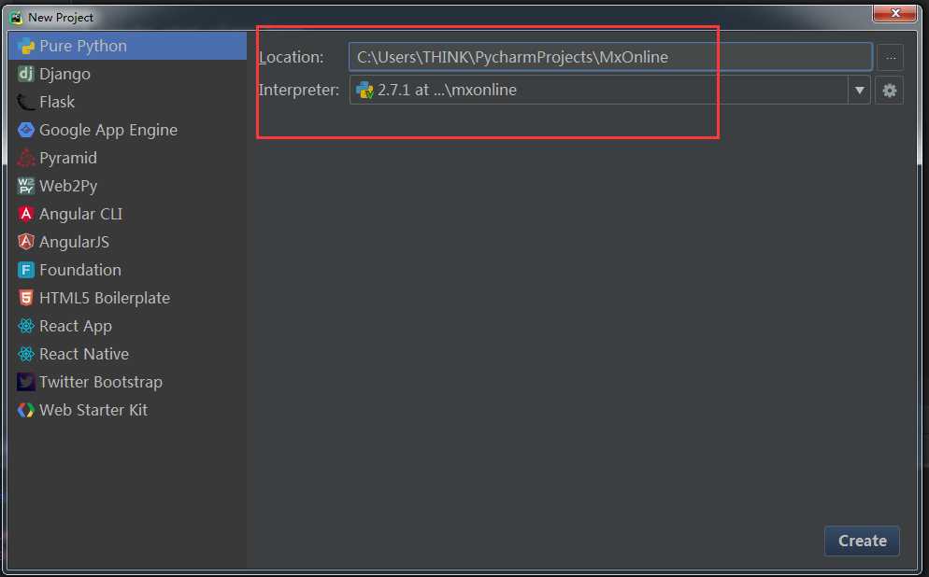Choose Web Starter Kit template
This screenshot has height=577, width=929.
(127, 410)
